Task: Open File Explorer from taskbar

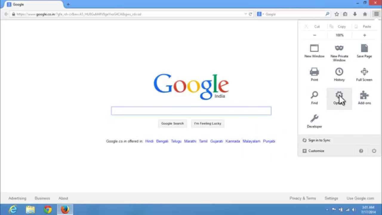Action: (x=30, y=210)
